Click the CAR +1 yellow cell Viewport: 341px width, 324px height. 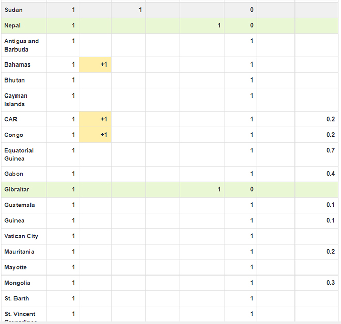pyautogui.click(x=95, y=119)
